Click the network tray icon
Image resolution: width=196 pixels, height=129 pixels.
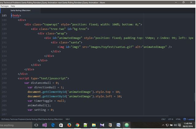tap(167, 125)
